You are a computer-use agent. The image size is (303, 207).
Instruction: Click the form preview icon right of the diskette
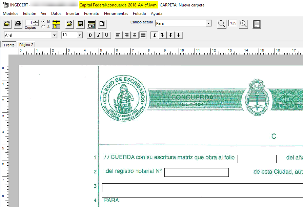coord(91,24)
